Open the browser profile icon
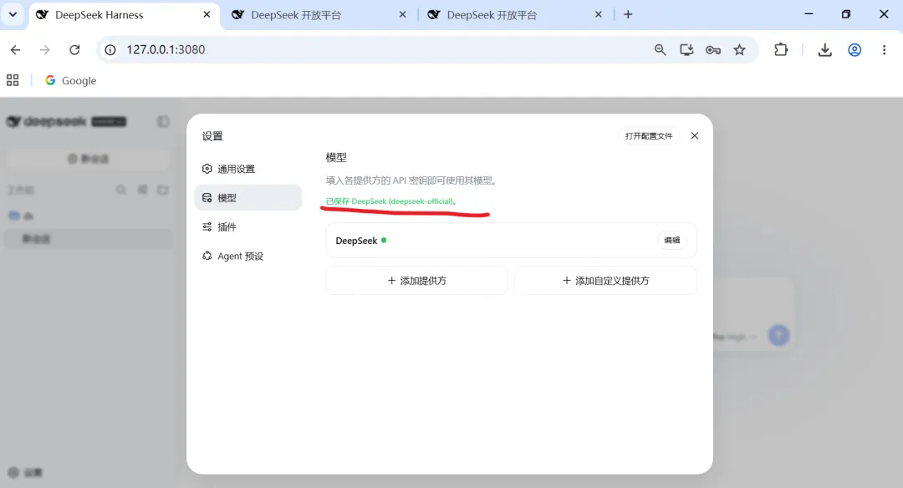 coord(855,49)
